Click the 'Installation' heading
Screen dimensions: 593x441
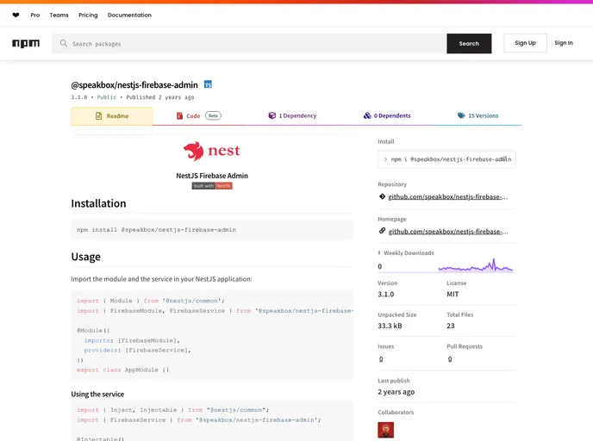click(99, 203)
